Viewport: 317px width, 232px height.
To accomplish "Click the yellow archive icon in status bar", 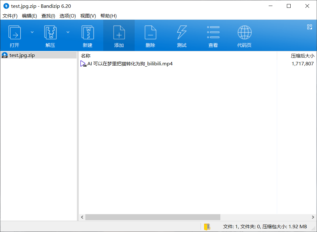I will [207, 227].
